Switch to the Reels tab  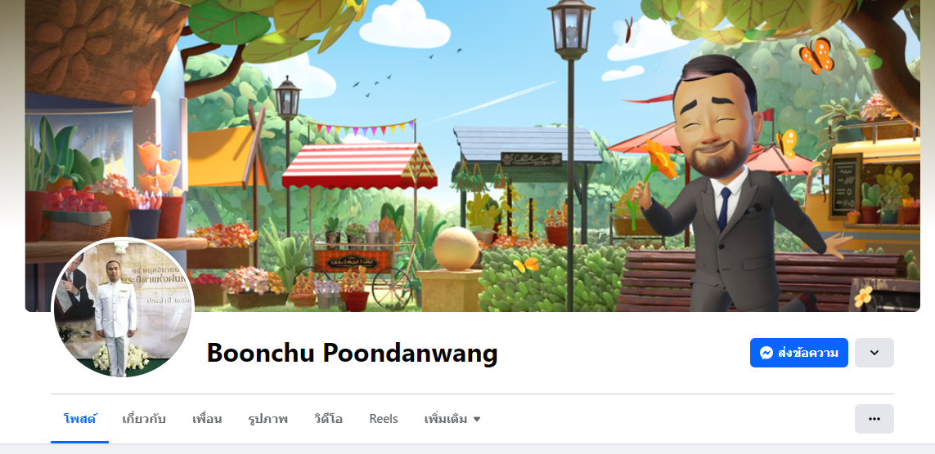coord(384,419)
